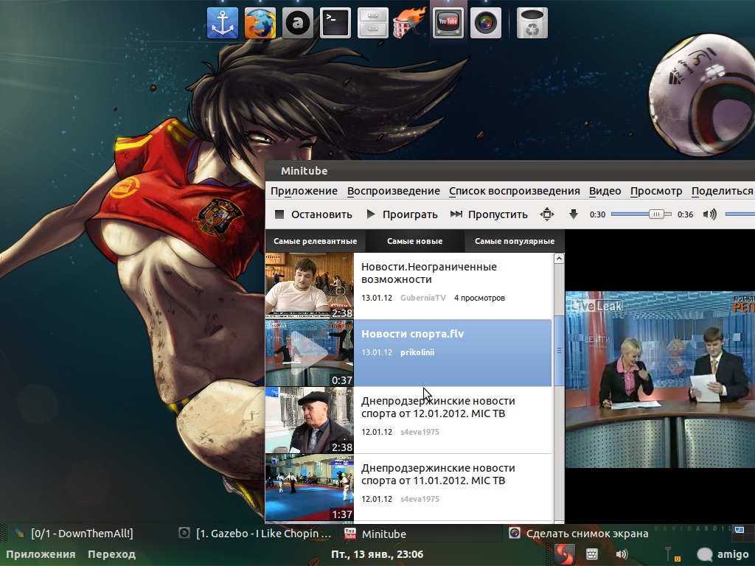This screenshot has width=755, height=566.
Task: Open the Новости.Неограниченные возможности video thumbnail
Action: [309, 286]
